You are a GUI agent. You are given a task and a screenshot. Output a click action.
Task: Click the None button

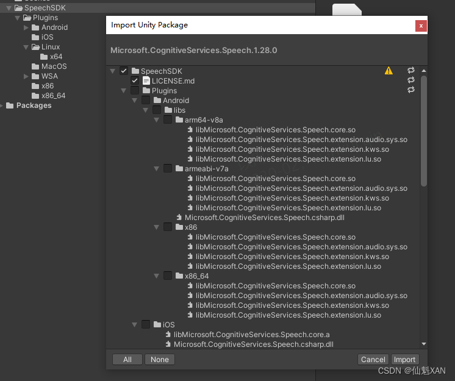coord(160,360)
